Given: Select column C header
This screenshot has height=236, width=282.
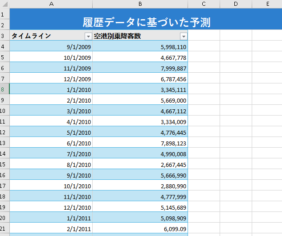Looking at the screenshot, I should pos(204,4).
